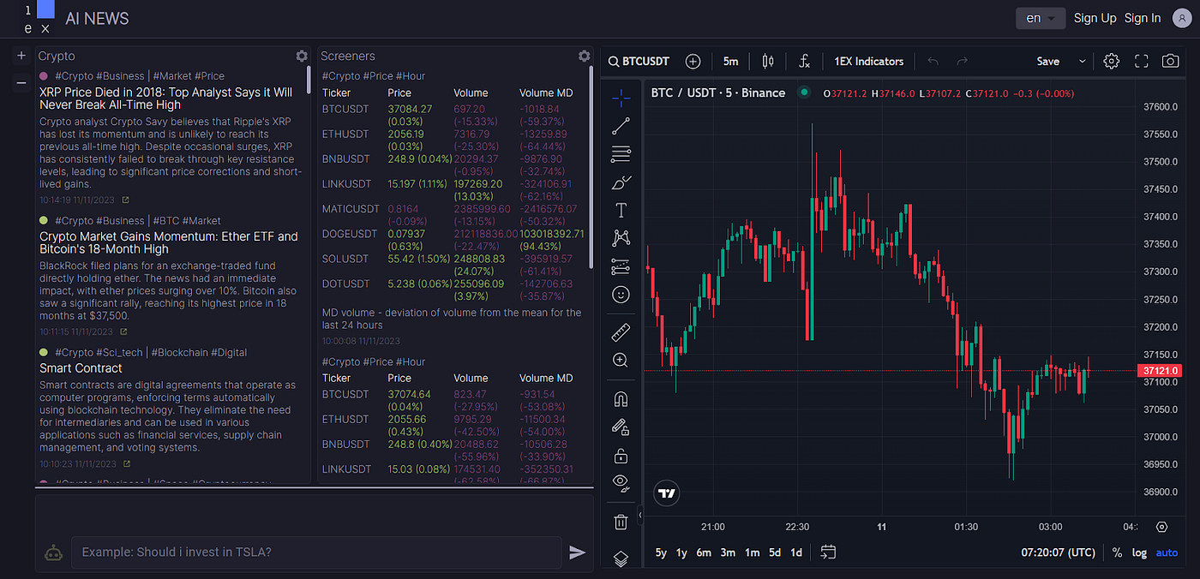
Task: Expand the Save dropdown arrow
Action: [1081, 61]
